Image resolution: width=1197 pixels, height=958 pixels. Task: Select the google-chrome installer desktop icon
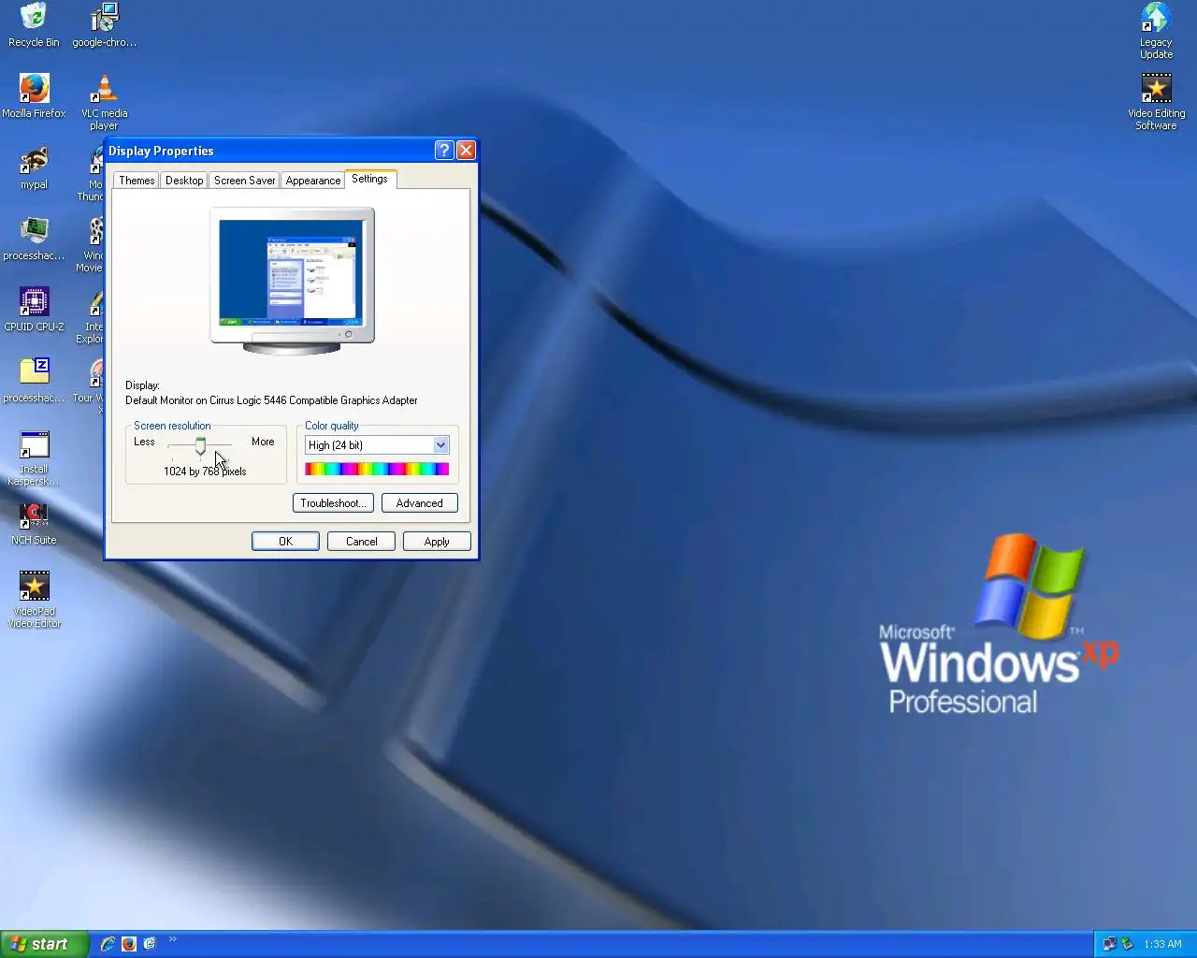[x=104, y=25]
